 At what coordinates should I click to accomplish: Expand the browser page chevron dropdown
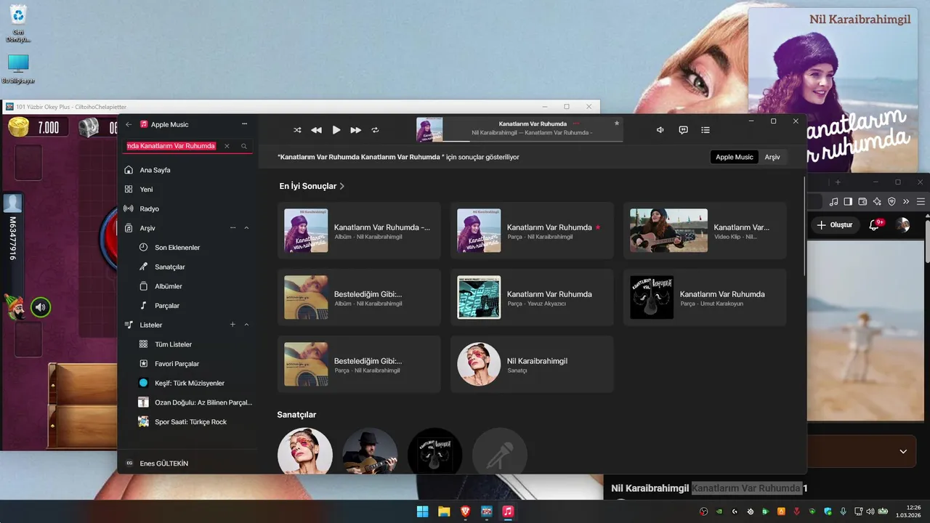[903, 451]
